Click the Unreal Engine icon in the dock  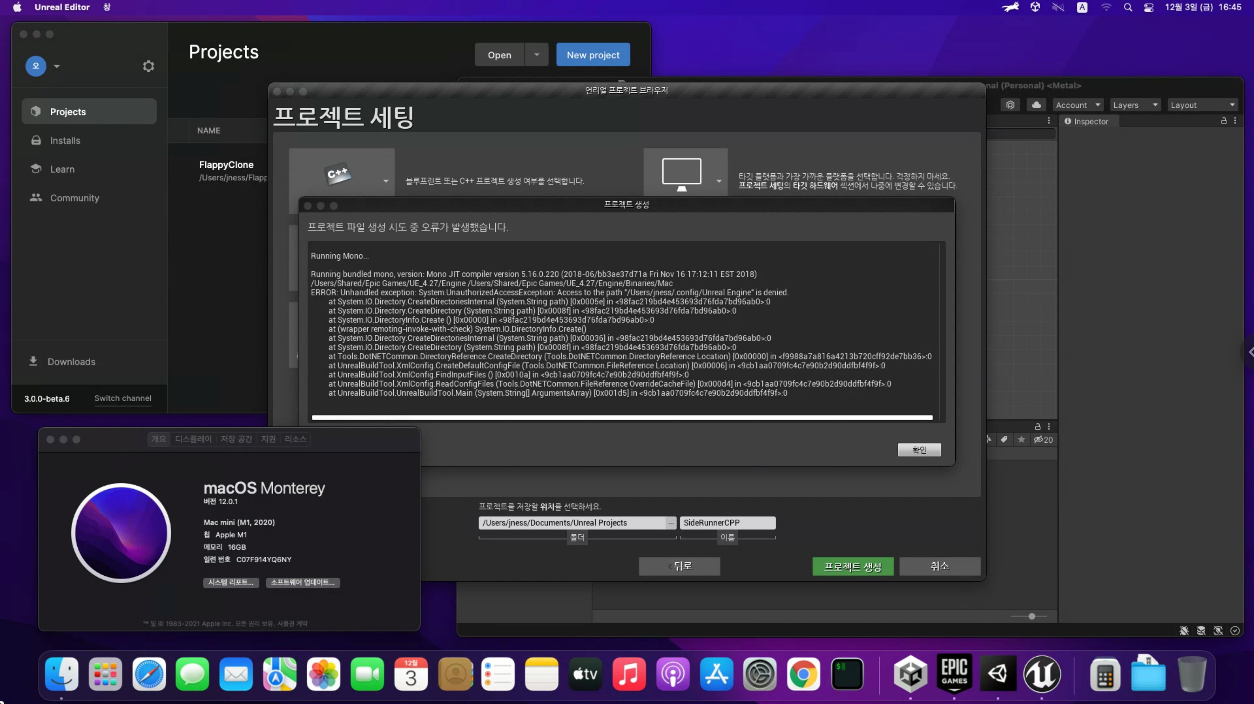click(x=1042, y=674)
